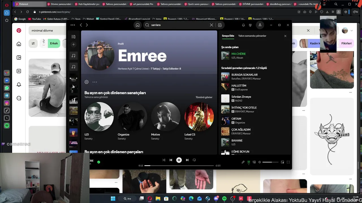Collapse Your Library sidebar icon
362x203 pixels.
[x=74, y=37]
